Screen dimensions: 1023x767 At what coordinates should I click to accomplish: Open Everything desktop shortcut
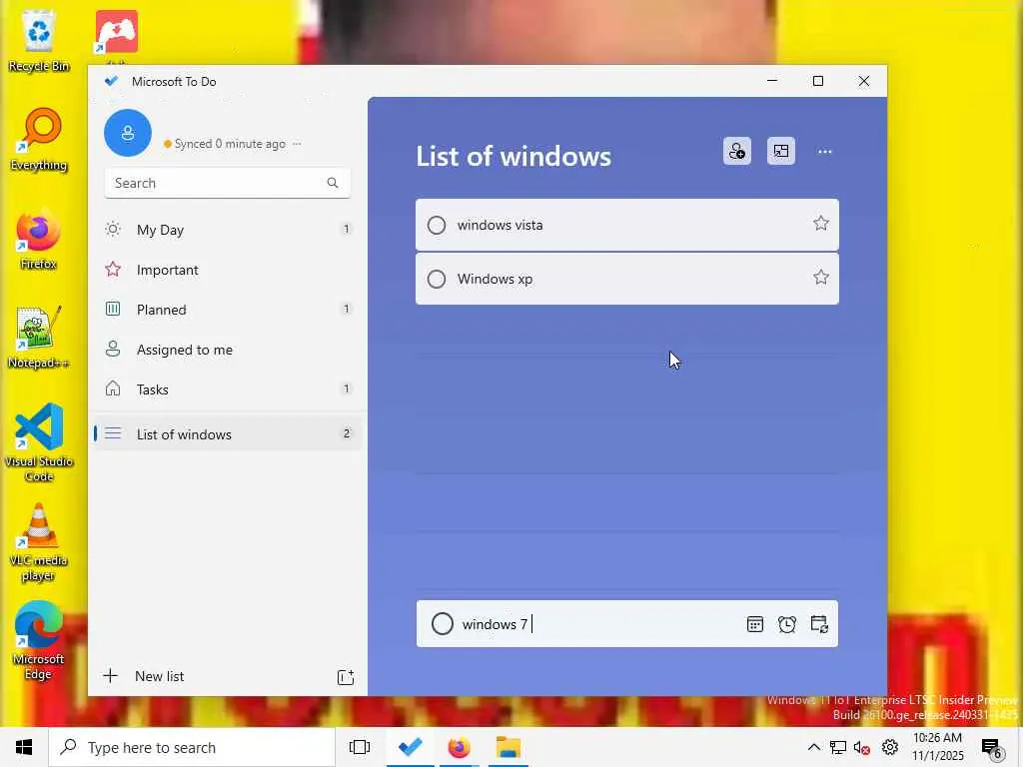point(39,140)
